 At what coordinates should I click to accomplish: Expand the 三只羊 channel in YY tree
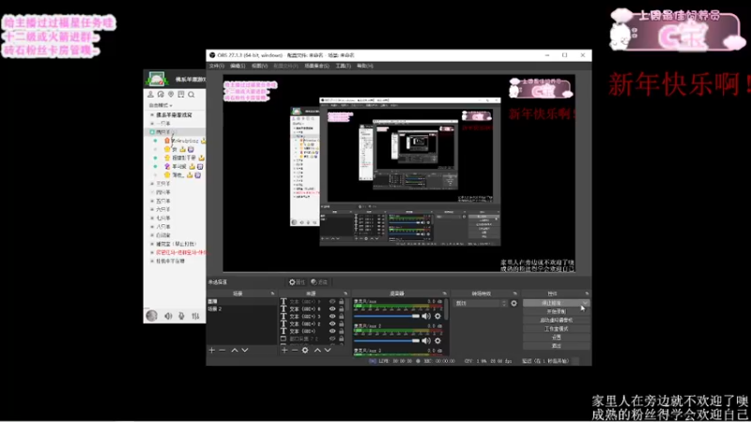point(152,183)
